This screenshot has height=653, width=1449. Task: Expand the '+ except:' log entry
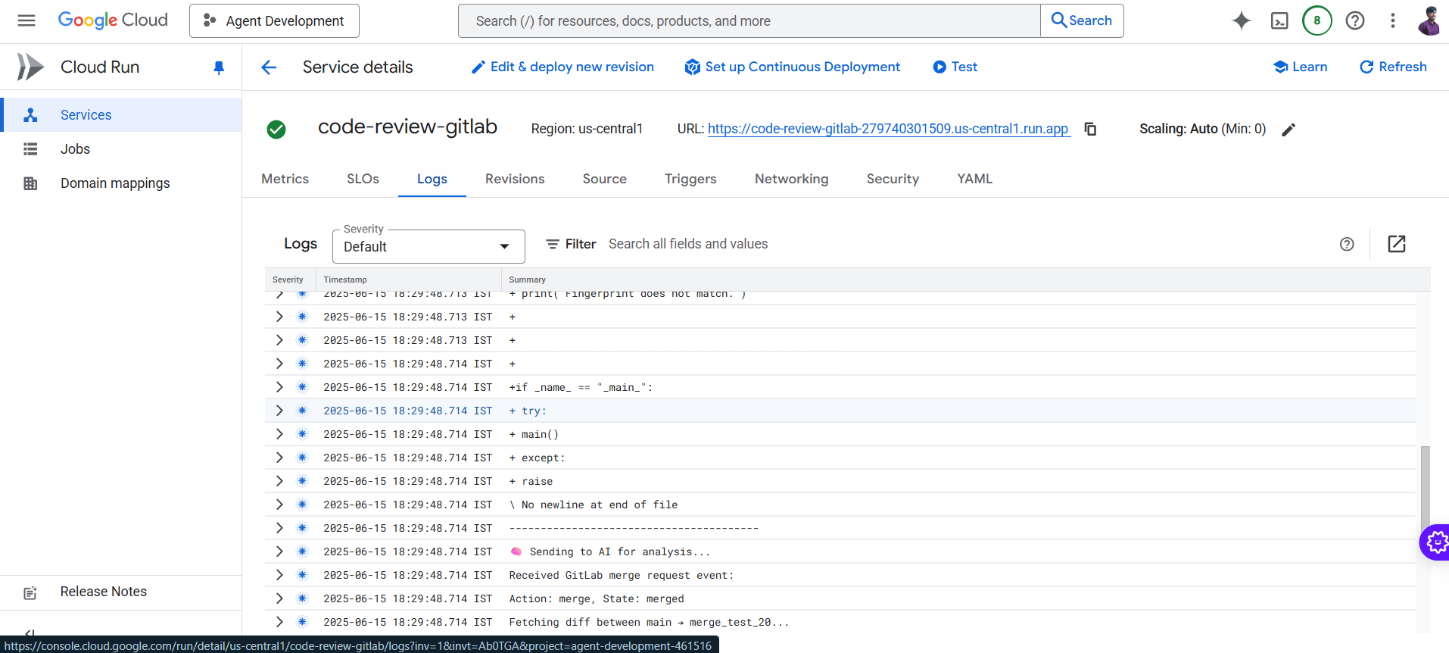279,458
